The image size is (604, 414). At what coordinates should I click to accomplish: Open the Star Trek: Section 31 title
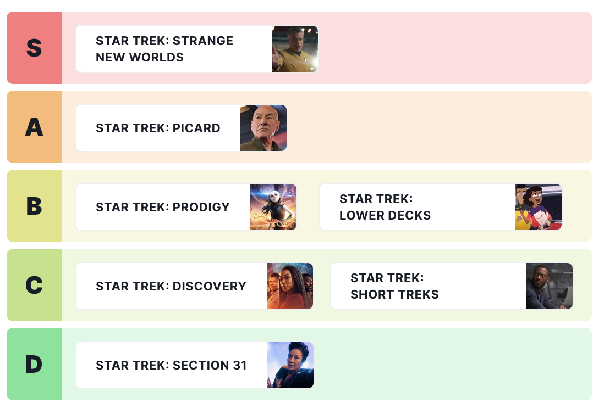pyautogui.click(x=171, y=365)
